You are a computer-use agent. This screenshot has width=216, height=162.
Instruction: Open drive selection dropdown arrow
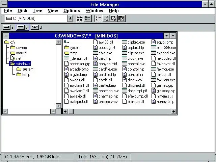70,19
